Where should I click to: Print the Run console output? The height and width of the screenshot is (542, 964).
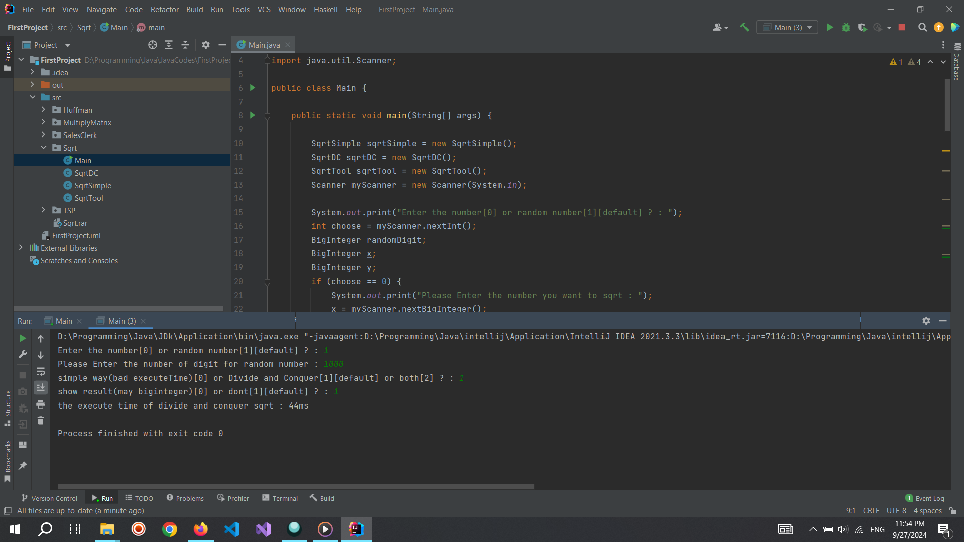(41, 404)
